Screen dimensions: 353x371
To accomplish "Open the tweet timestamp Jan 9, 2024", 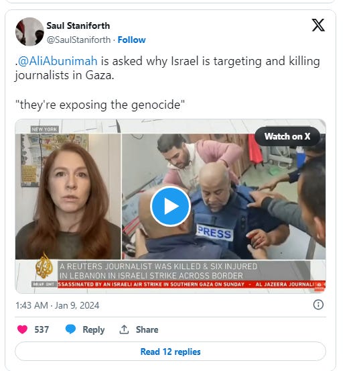I will (58, 305).
